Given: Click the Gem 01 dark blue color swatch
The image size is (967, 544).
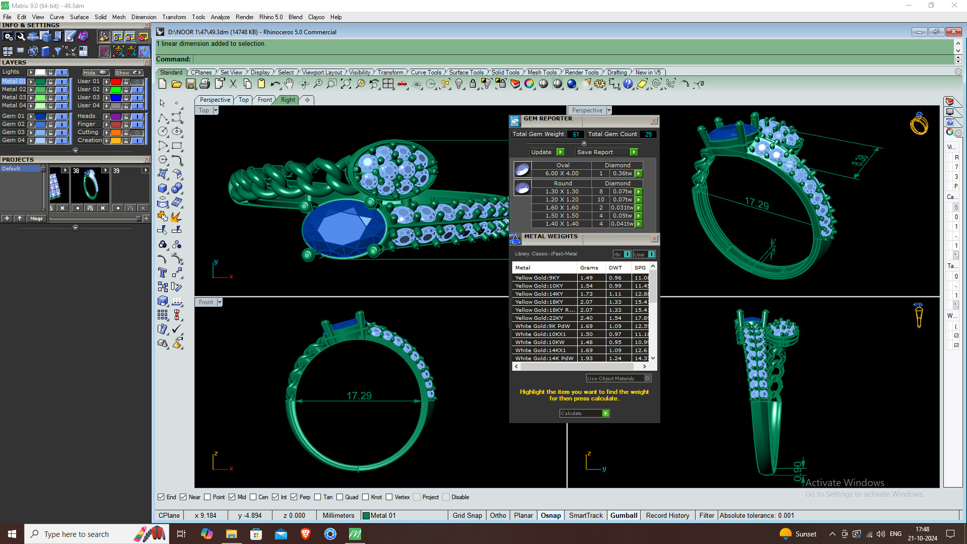Looking at the screenshot, I should pyautogui.click(x=40, y=116).
